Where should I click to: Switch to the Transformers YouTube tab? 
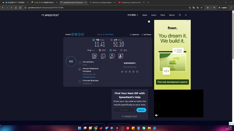pos(131,3)
